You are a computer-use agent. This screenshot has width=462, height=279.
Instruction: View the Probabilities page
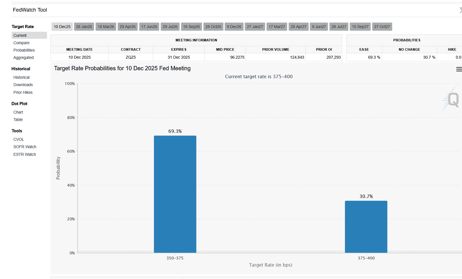tap(24, 50)
